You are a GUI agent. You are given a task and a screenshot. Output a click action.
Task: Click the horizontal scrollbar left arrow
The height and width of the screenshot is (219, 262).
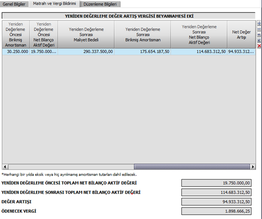[5, 166]
